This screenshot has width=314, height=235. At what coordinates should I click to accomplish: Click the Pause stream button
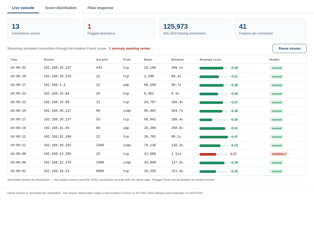click(x=289, y=48)
